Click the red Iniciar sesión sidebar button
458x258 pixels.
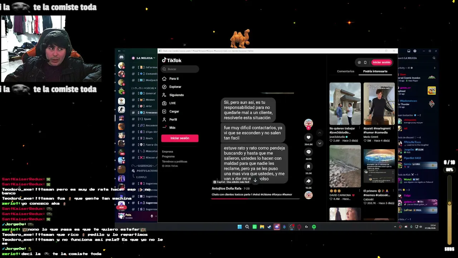point(180,138)
